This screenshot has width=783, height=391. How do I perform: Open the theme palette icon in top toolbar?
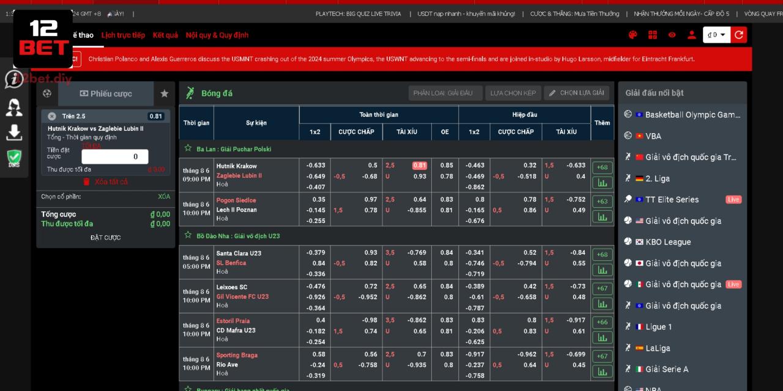633,35
